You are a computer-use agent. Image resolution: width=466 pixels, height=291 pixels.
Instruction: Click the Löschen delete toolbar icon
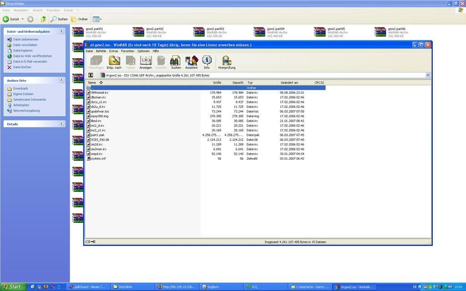coord(161,62)
